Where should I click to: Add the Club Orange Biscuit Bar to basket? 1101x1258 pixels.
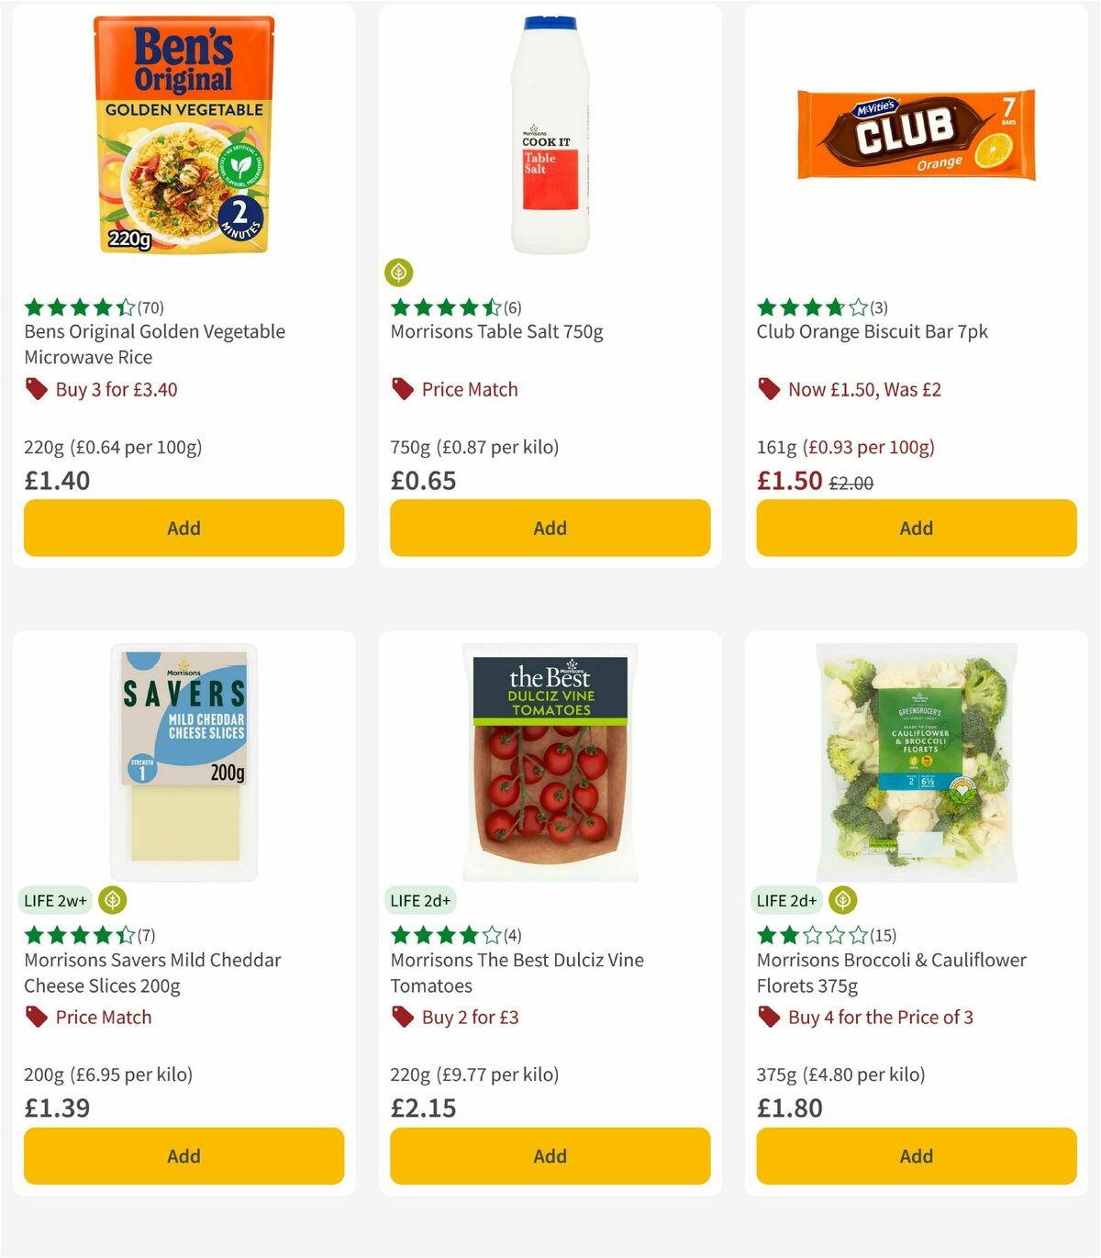click(916, 528)
